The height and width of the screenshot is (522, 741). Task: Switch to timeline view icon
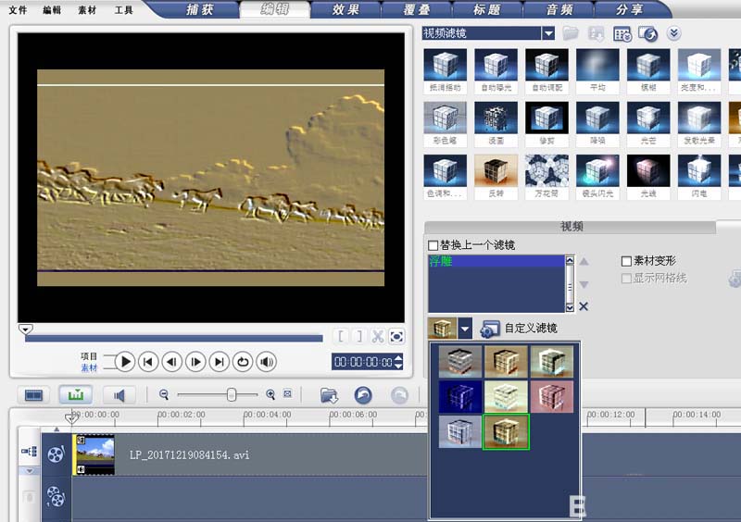pos(75,395)
